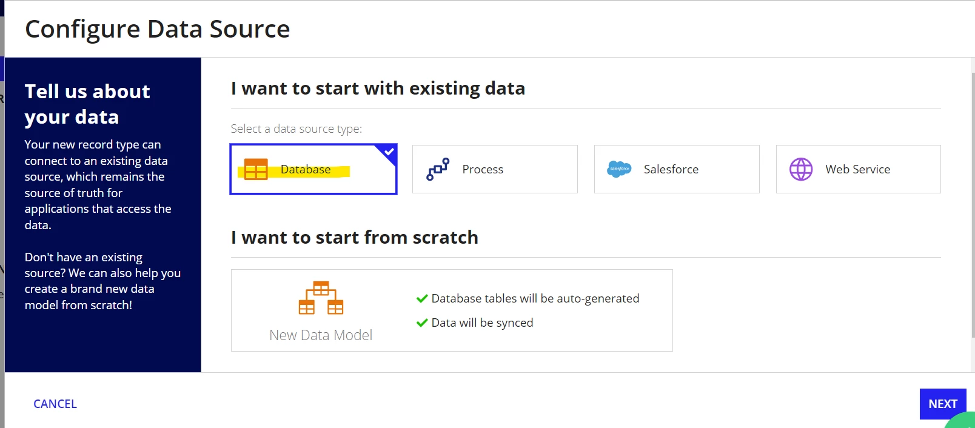The image size is (975, 428).
Task: Click the green checkmark beside auto-generated tables
Action: click(x=422, y=298)
